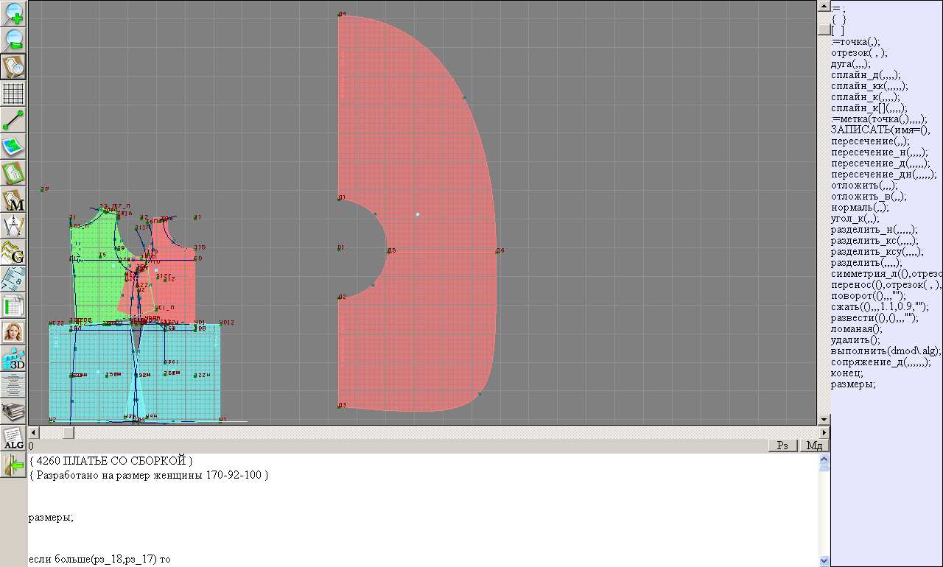The width and height of the screenshot is (943, 567).
Task: Select 'ломаная();' in the command list
Action: click(x=856, y=329)
